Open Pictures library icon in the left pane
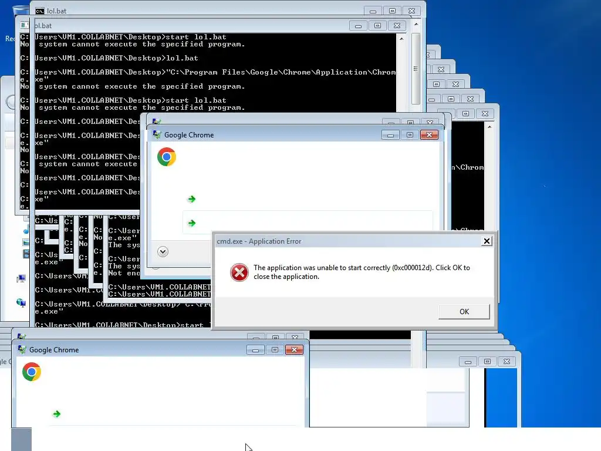The width and height of the screenshot is (601, 451). (26, 242)
